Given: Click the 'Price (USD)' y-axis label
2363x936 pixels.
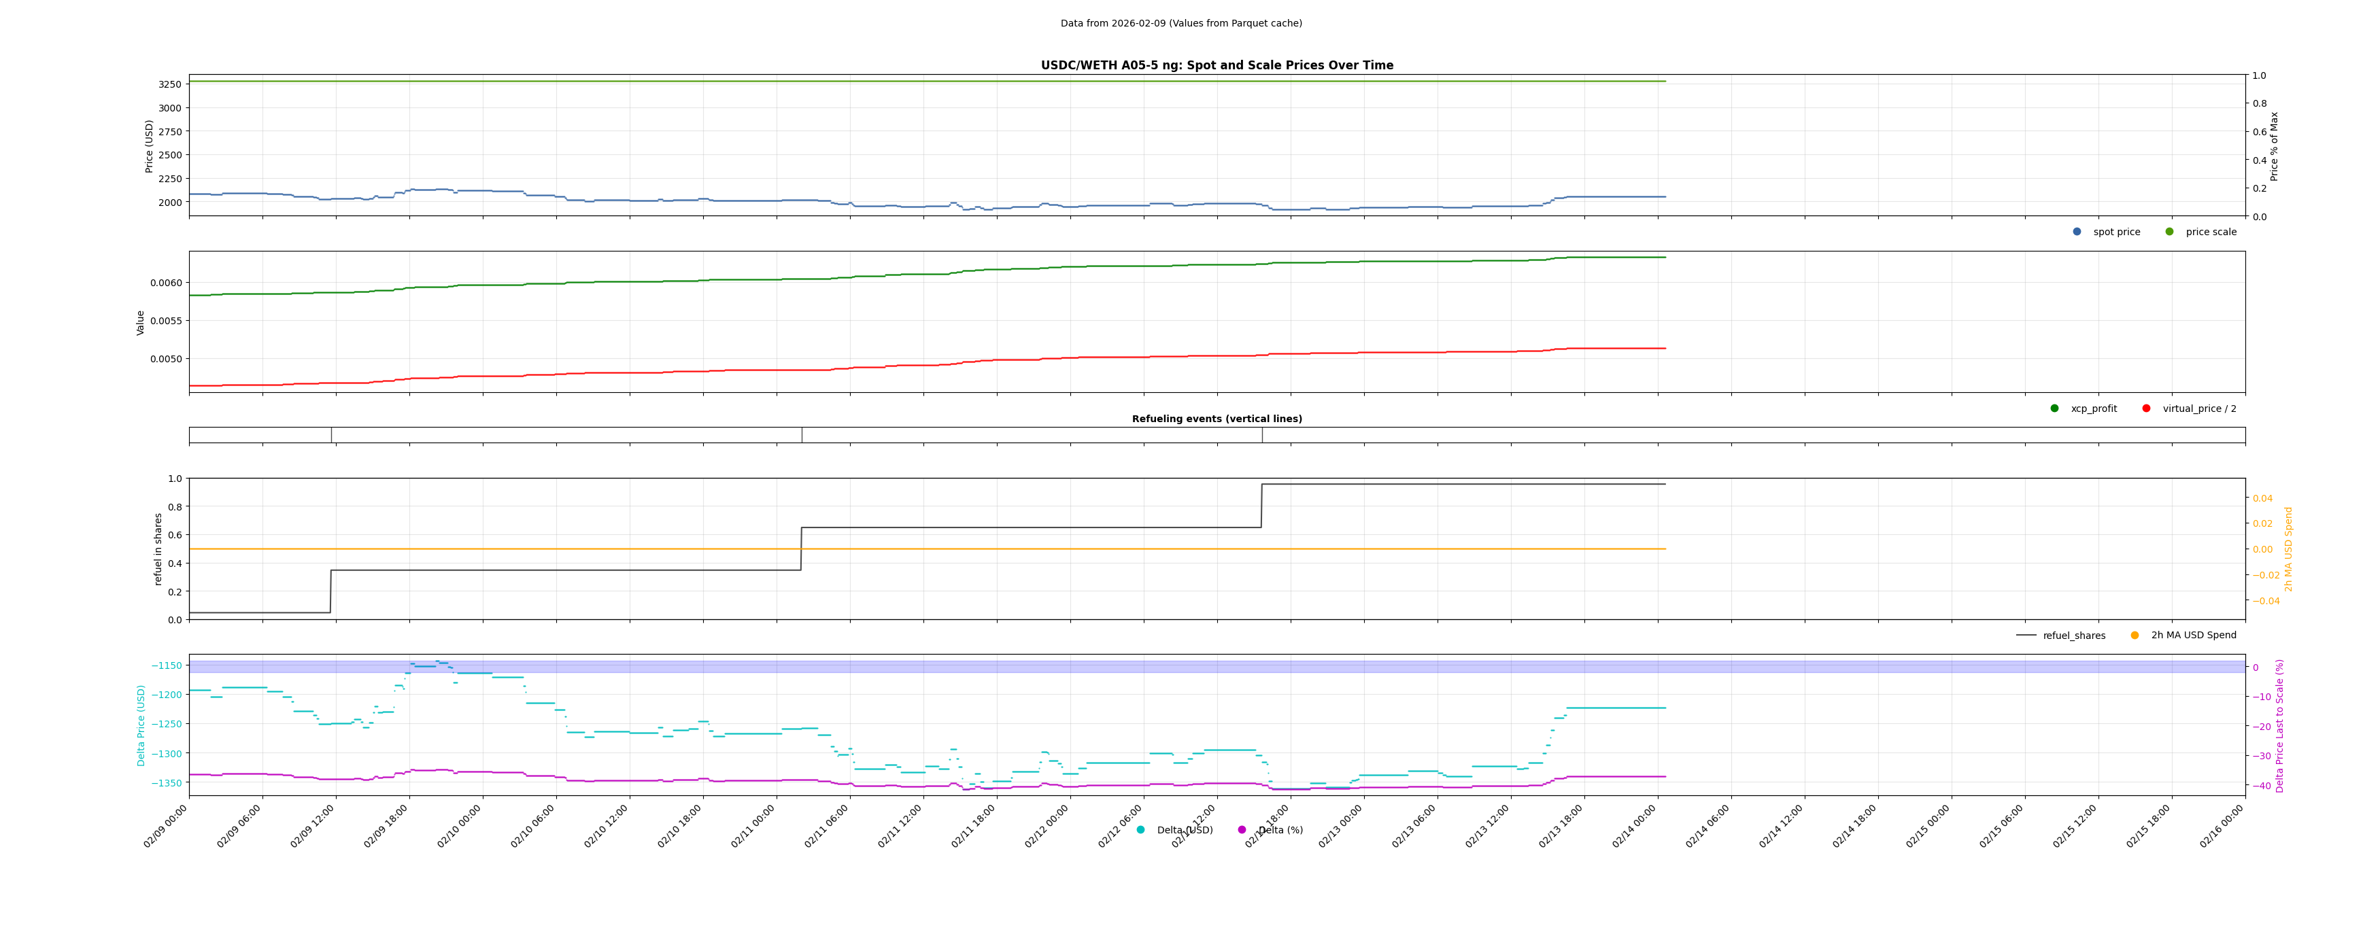Looking at the screenshot, I should pyautogui.click(x=150, y=145).
